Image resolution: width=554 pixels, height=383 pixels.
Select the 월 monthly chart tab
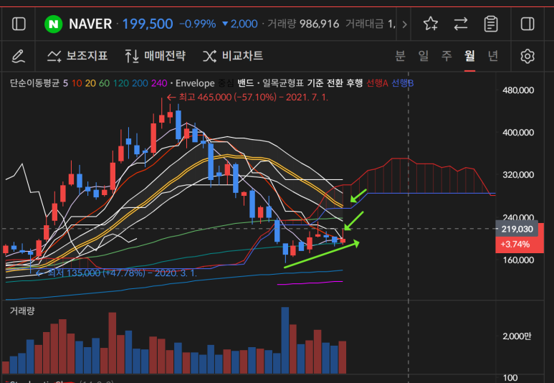[x=469, y=56]
